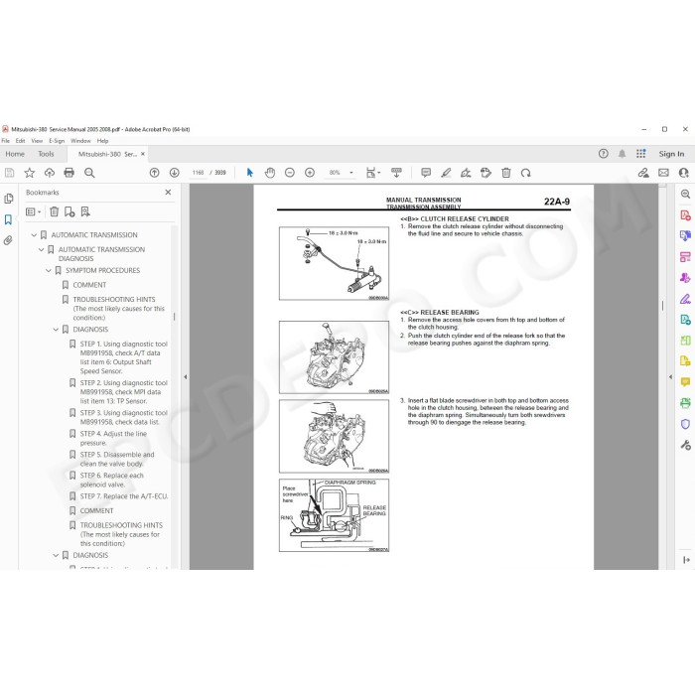Click the sign document pen icon
This screenshot has height=695, width=695.
coord(466,173)
